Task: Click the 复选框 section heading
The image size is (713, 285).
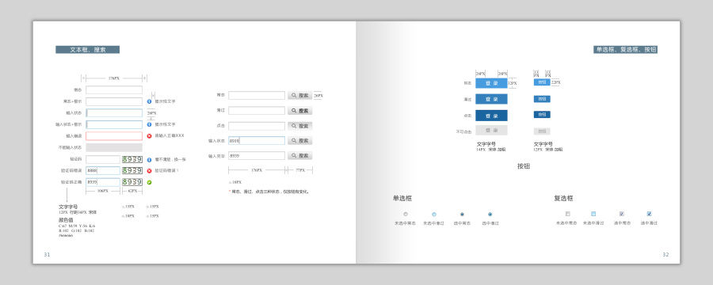Action: point(563,199)
